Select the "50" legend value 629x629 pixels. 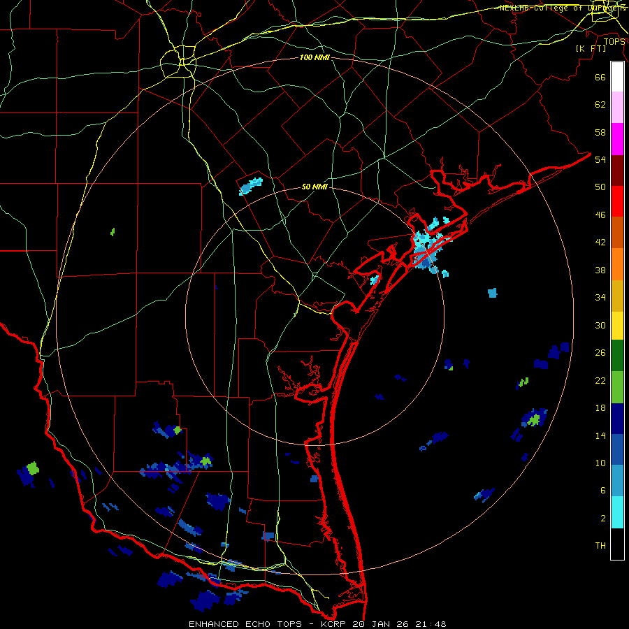coord(600,187)
